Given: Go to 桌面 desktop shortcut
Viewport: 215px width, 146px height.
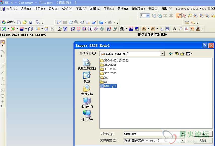Looking at the screenshot, I should click(x=87, y=77).
